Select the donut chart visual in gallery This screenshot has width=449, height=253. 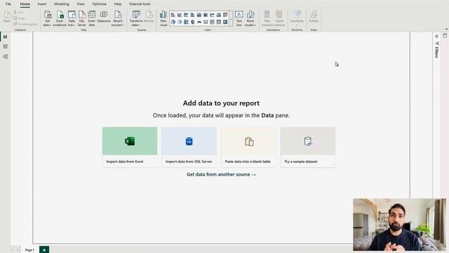(180, 22)
